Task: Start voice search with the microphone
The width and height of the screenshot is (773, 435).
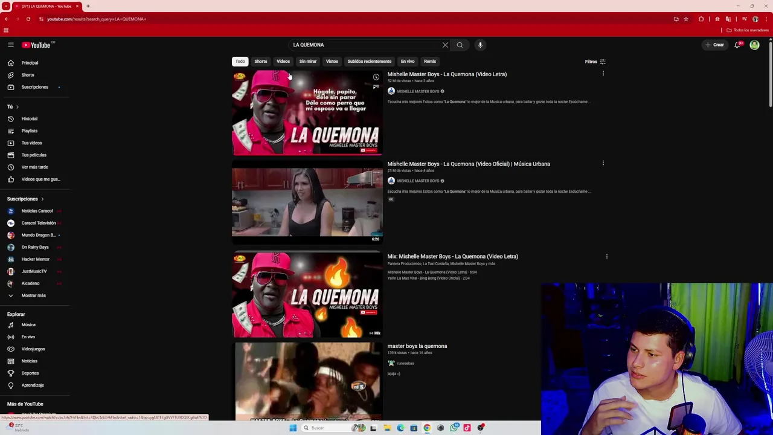Action: point(480,45)
